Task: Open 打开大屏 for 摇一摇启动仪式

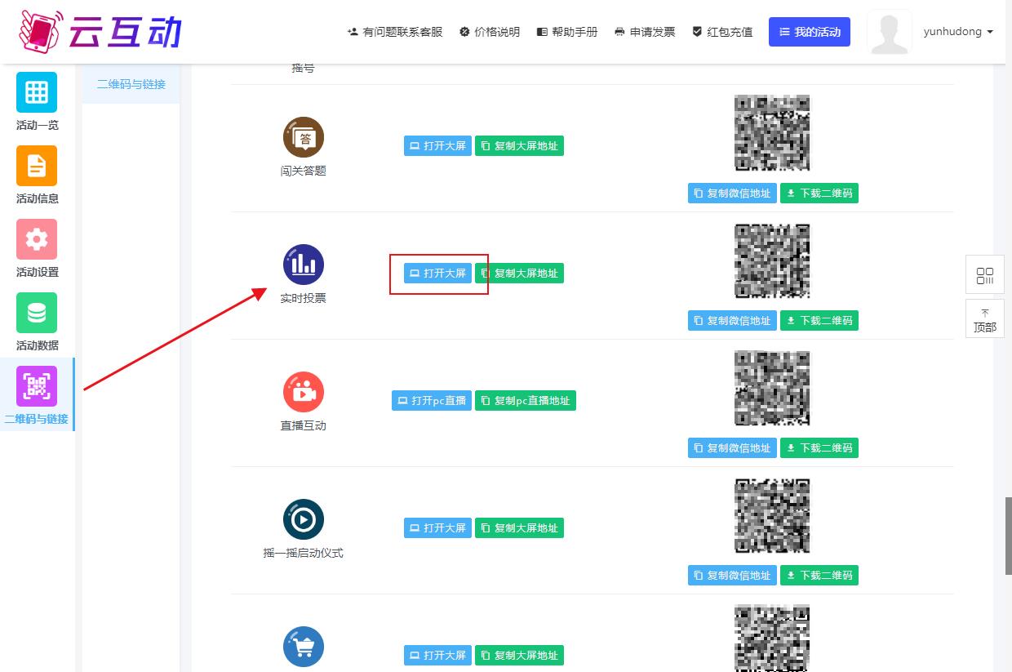Action: click(437, 528)
